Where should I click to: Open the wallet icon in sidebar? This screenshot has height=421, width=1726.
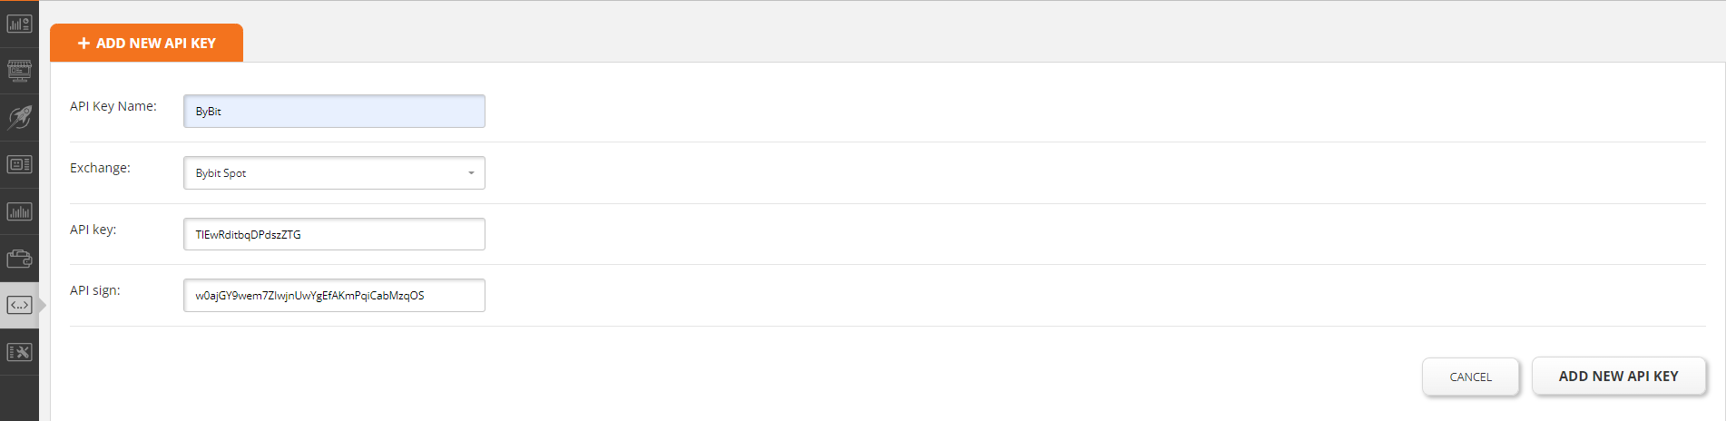tap(19, 259)
